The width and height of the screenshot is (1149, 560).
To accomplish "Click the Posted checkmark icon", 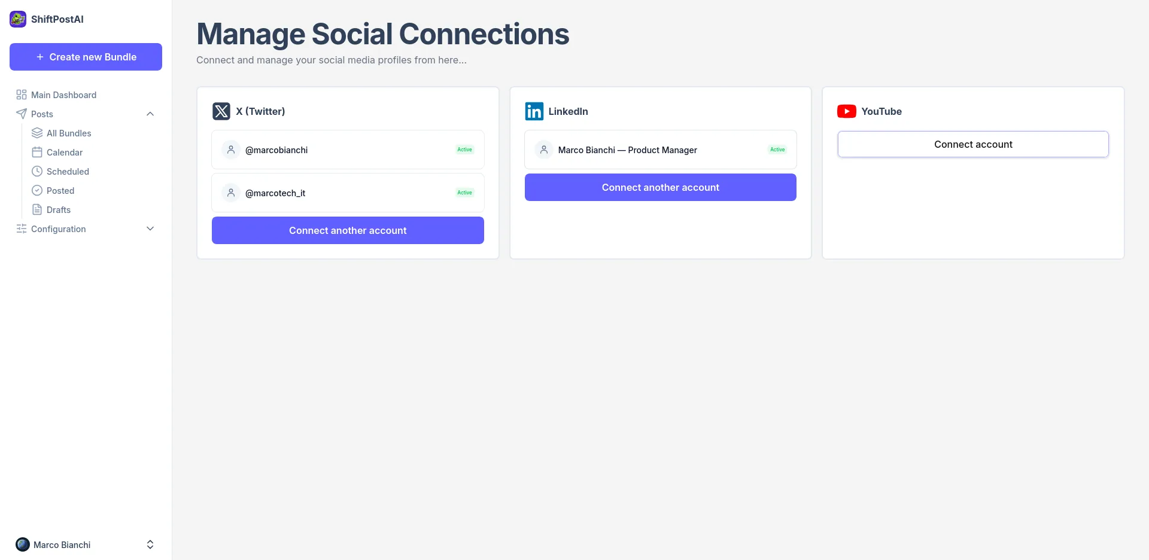I will (x=37, y=190).
